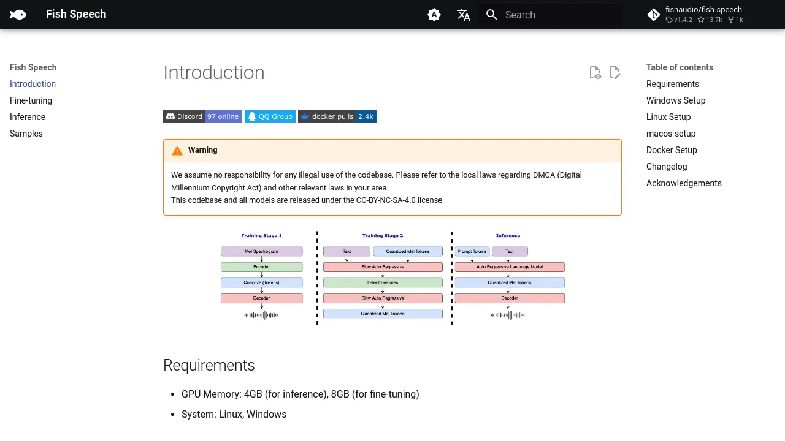Screen dimensions: 785x441
Task: Click the search magnifier icon
Action: [x=491, y=15]
